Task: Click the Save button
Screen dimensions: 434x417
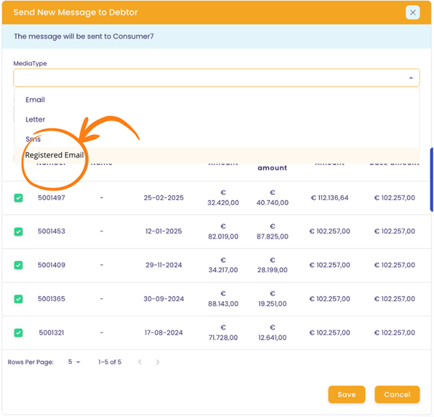Action: pos(346,395)
